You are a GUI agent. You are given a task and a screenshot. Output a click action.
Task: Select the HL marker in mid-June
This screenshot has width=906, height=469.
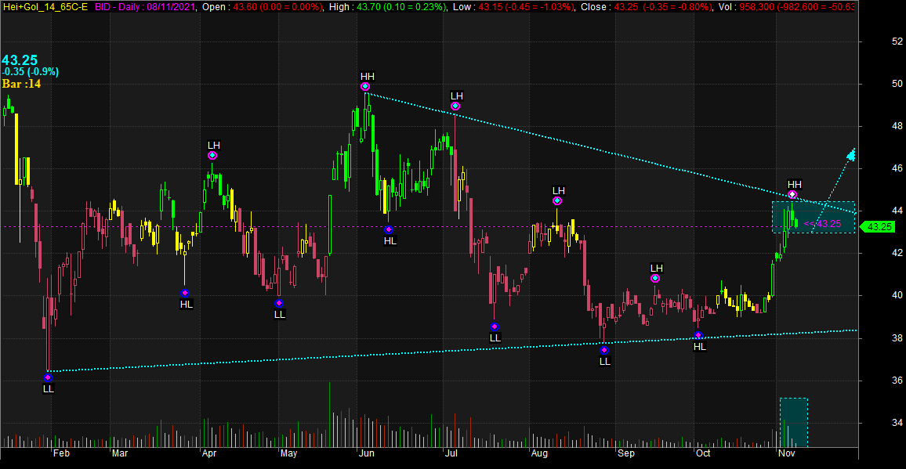click(389, 229)
